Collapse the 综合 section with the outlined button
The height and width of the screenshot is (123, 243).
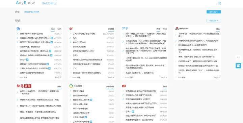(214, 20)
